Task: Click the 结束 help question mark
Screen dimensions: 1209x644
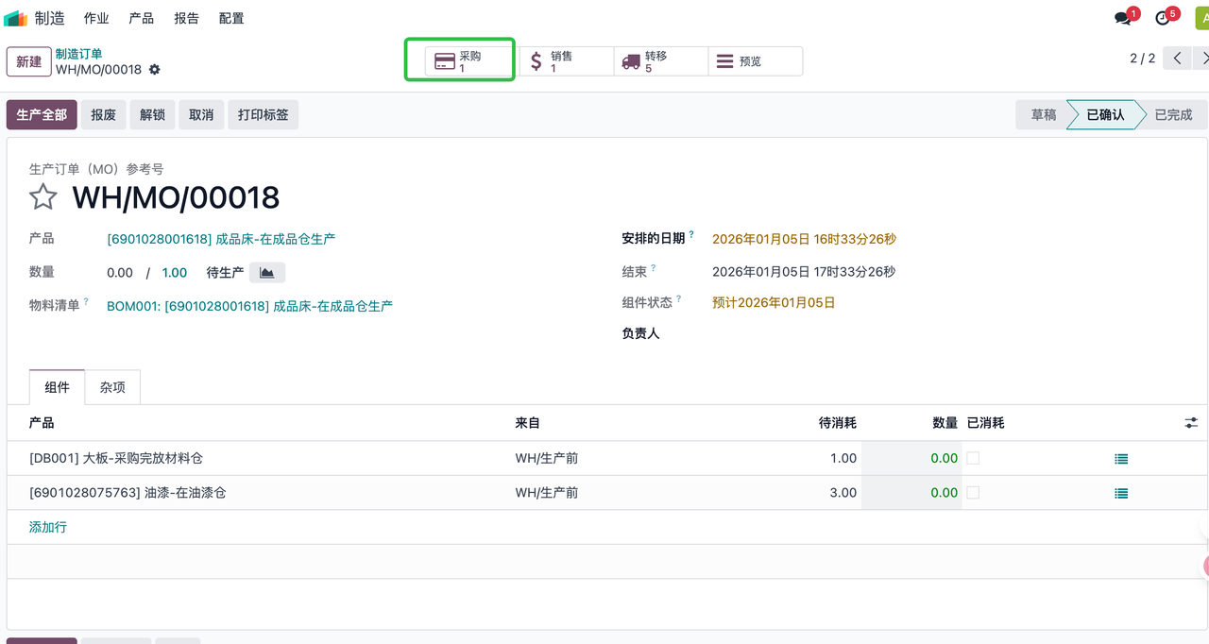Action: [654, 268]
